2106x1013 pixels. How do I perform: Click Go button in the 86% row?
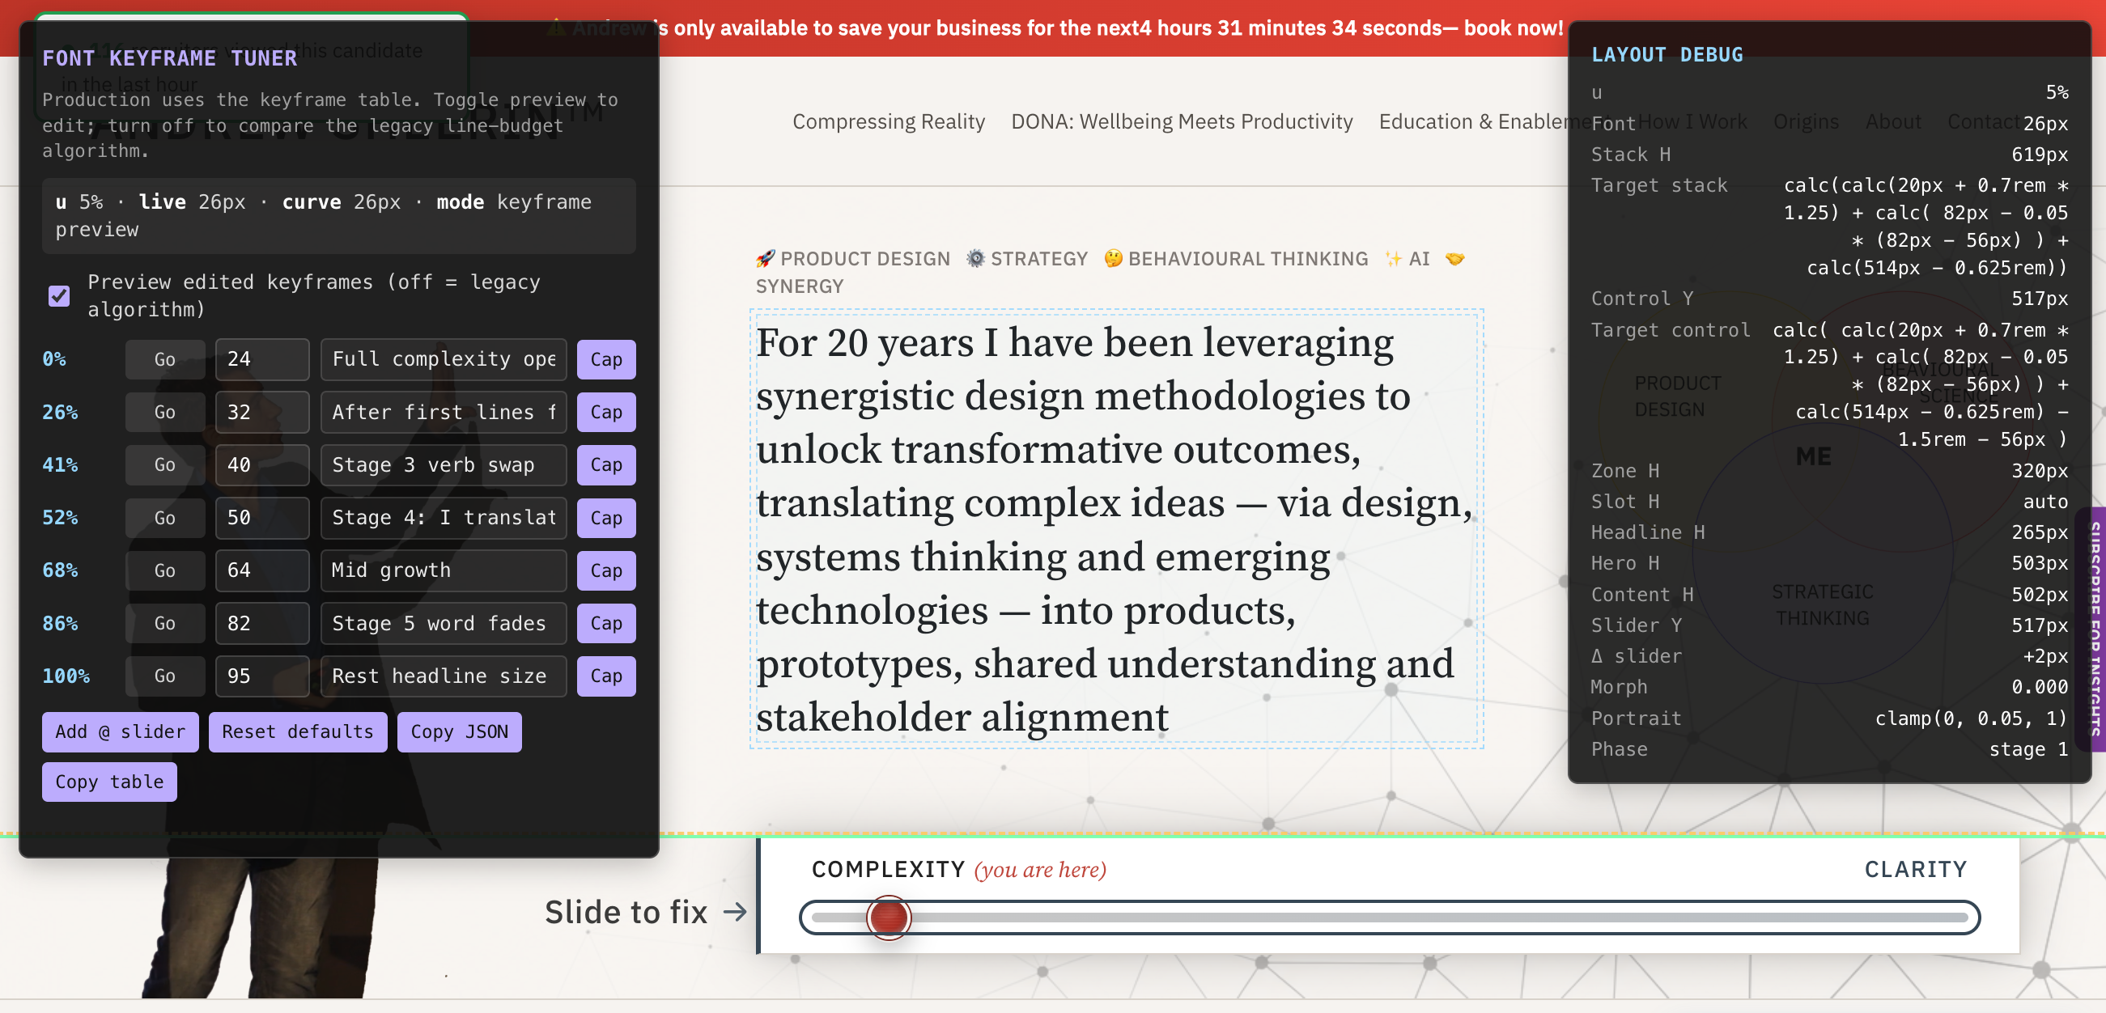[x=164, y=623]
